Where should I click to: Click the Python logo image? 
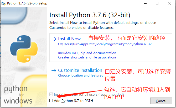point(24,49)
